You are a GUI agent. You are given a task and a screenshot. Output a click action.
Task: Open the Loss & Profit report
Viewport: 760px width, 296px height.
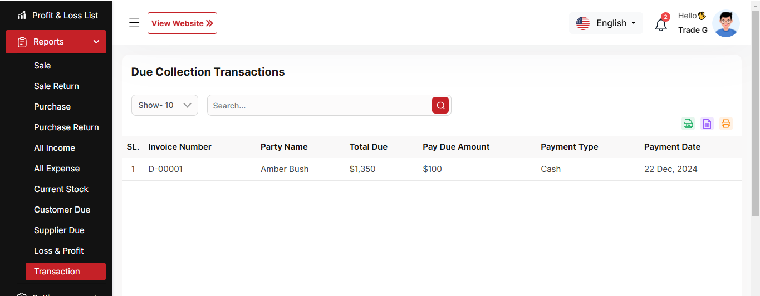58,251
